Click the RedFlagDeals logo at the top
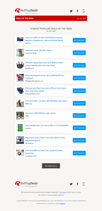The height and width of the screenshot is (211, 102). click(x=27, y=11)
